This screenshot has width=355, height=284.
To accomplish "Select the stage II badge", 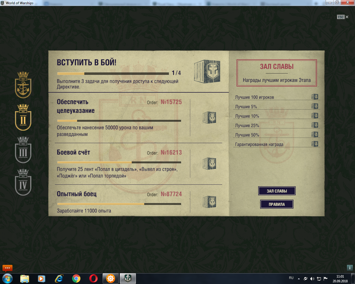I will [x=23, y=117].
